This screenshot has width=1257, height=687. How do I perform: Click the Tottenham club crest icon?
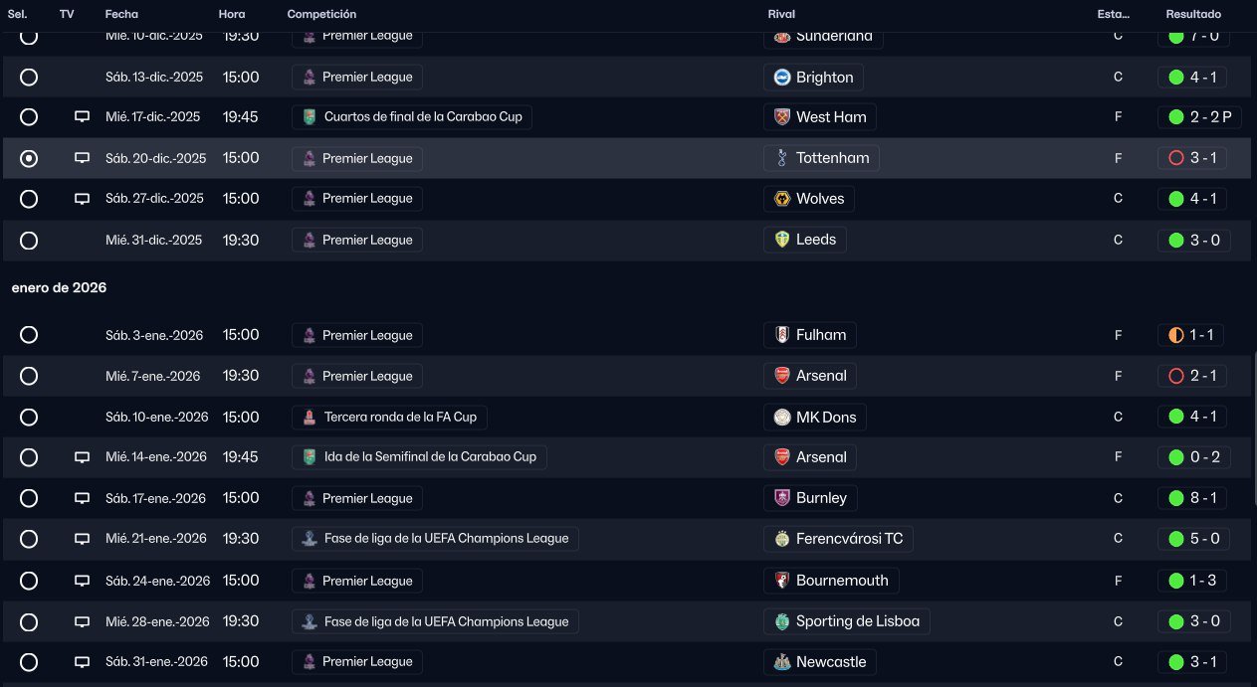tap(782, 158)
